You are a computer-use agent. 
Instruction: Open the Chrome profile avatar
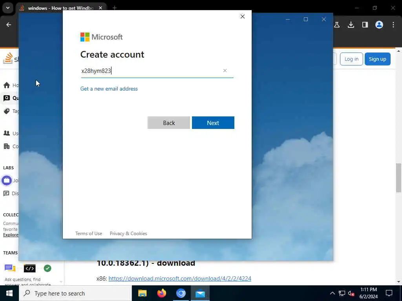coord(379,25)
